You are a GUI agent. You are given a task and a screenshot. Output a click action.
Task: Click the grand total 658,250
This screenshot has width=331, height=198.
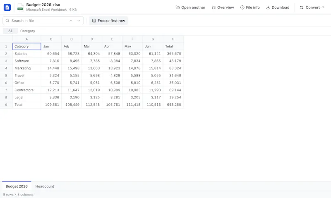point(173,105)
